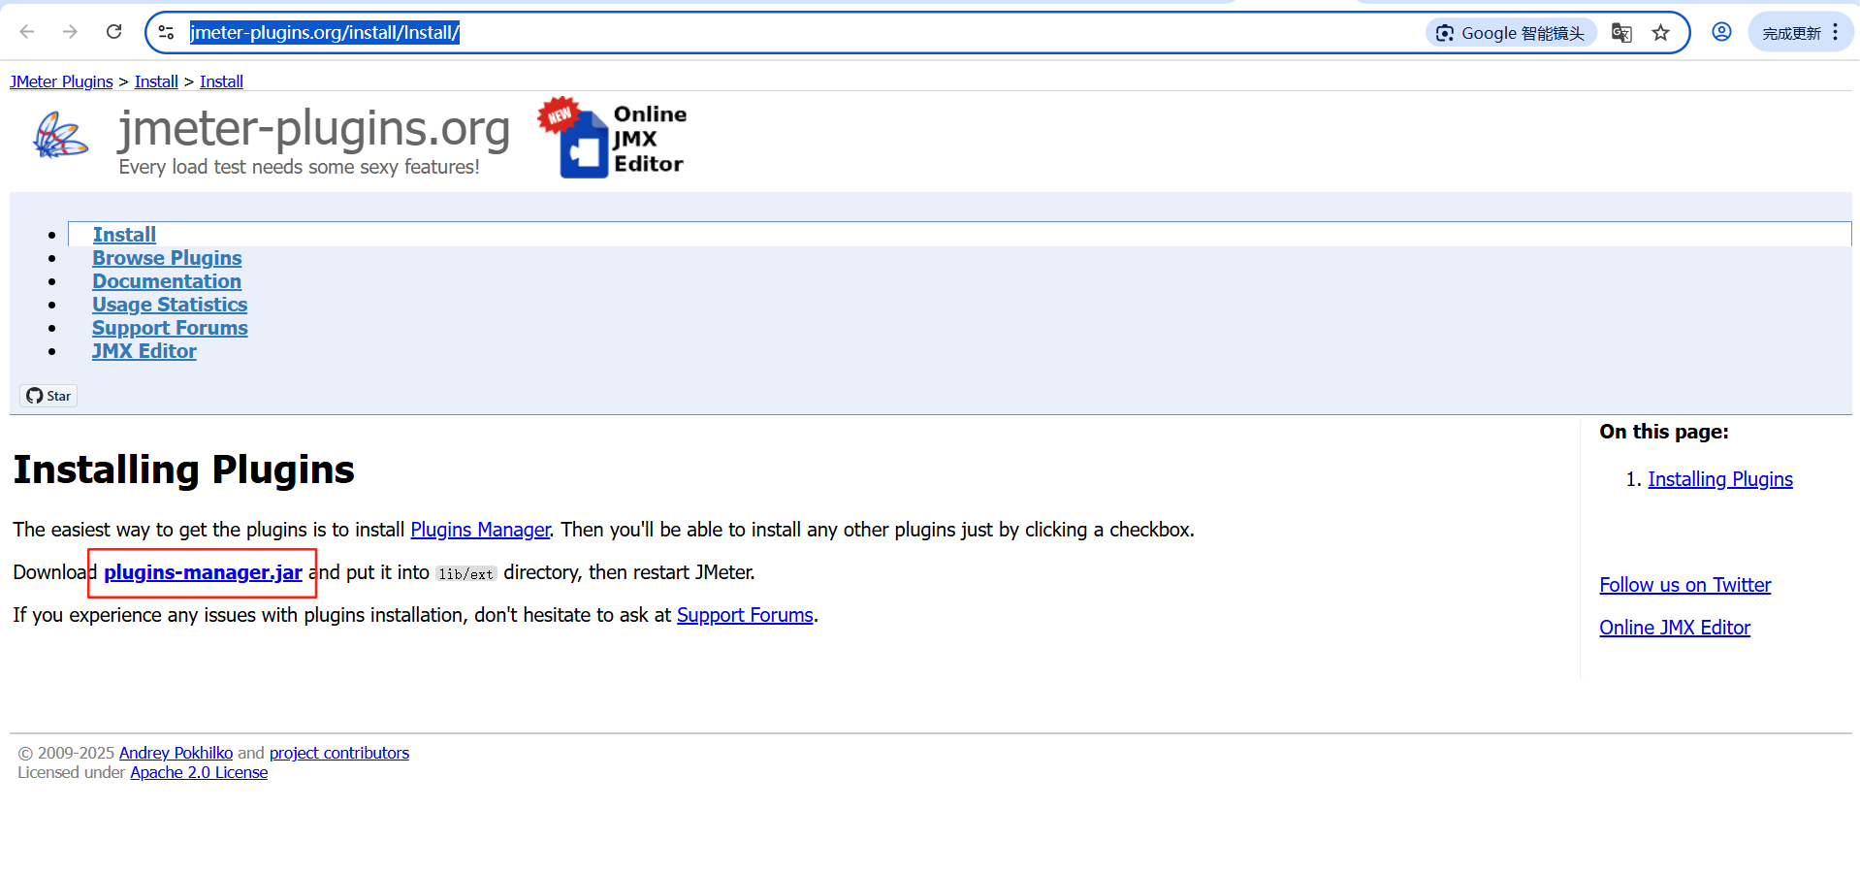Open JMX Editor menu item
Image resolution: width=1860 pixels, height=874 pixels.
[x=144, y=351]
